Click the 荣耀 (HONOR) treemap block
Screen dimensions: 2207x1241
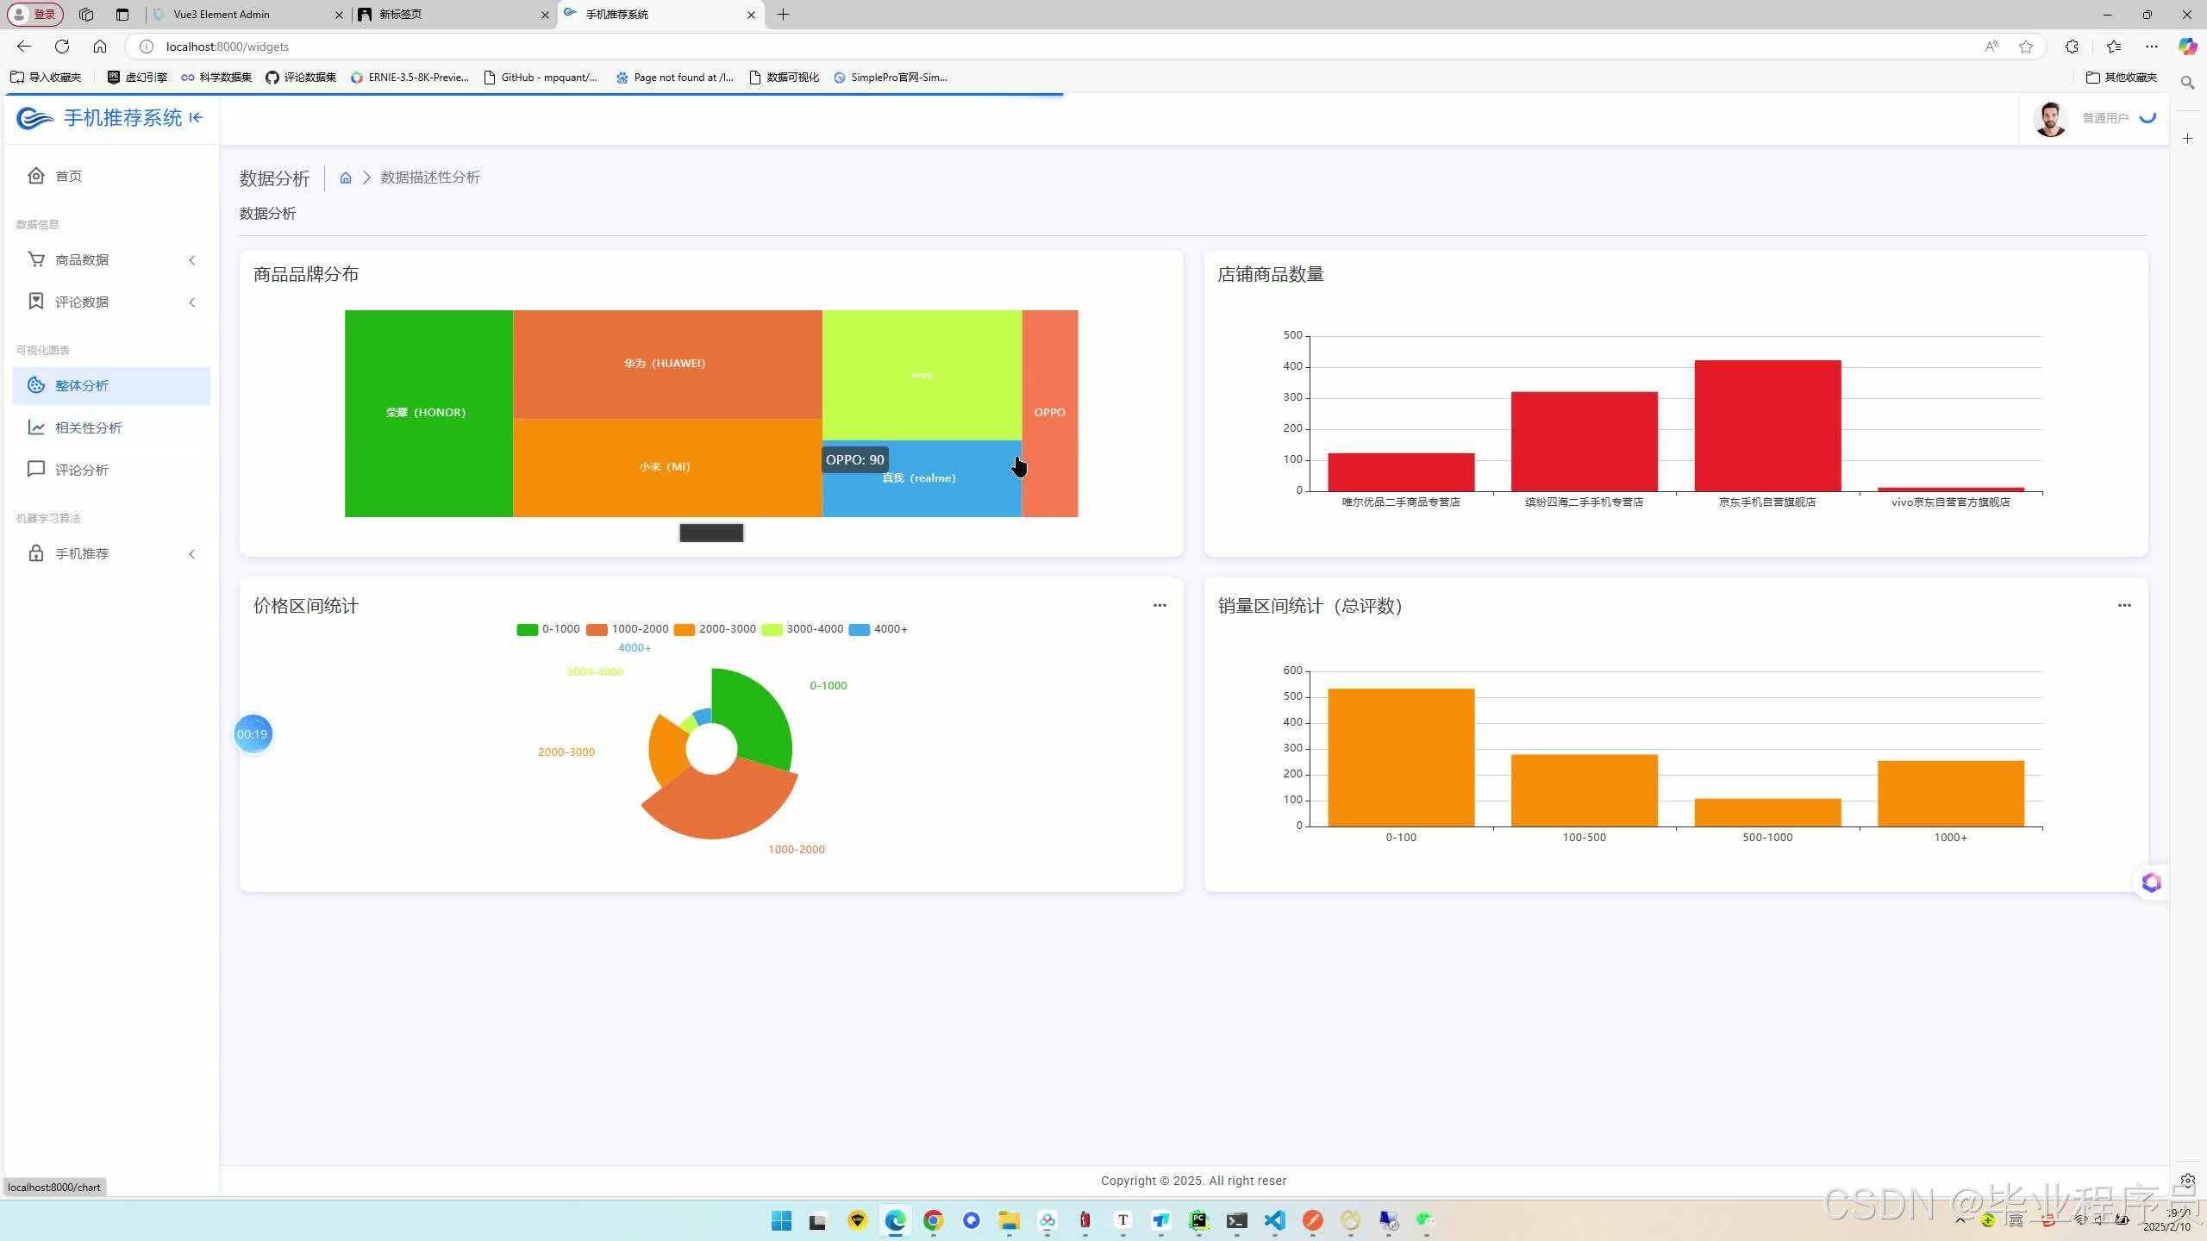[428, 414]
